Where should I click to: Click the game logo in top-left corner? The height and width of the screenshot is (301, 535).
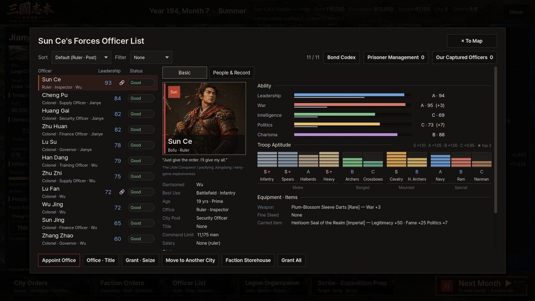tap(30, 12)
